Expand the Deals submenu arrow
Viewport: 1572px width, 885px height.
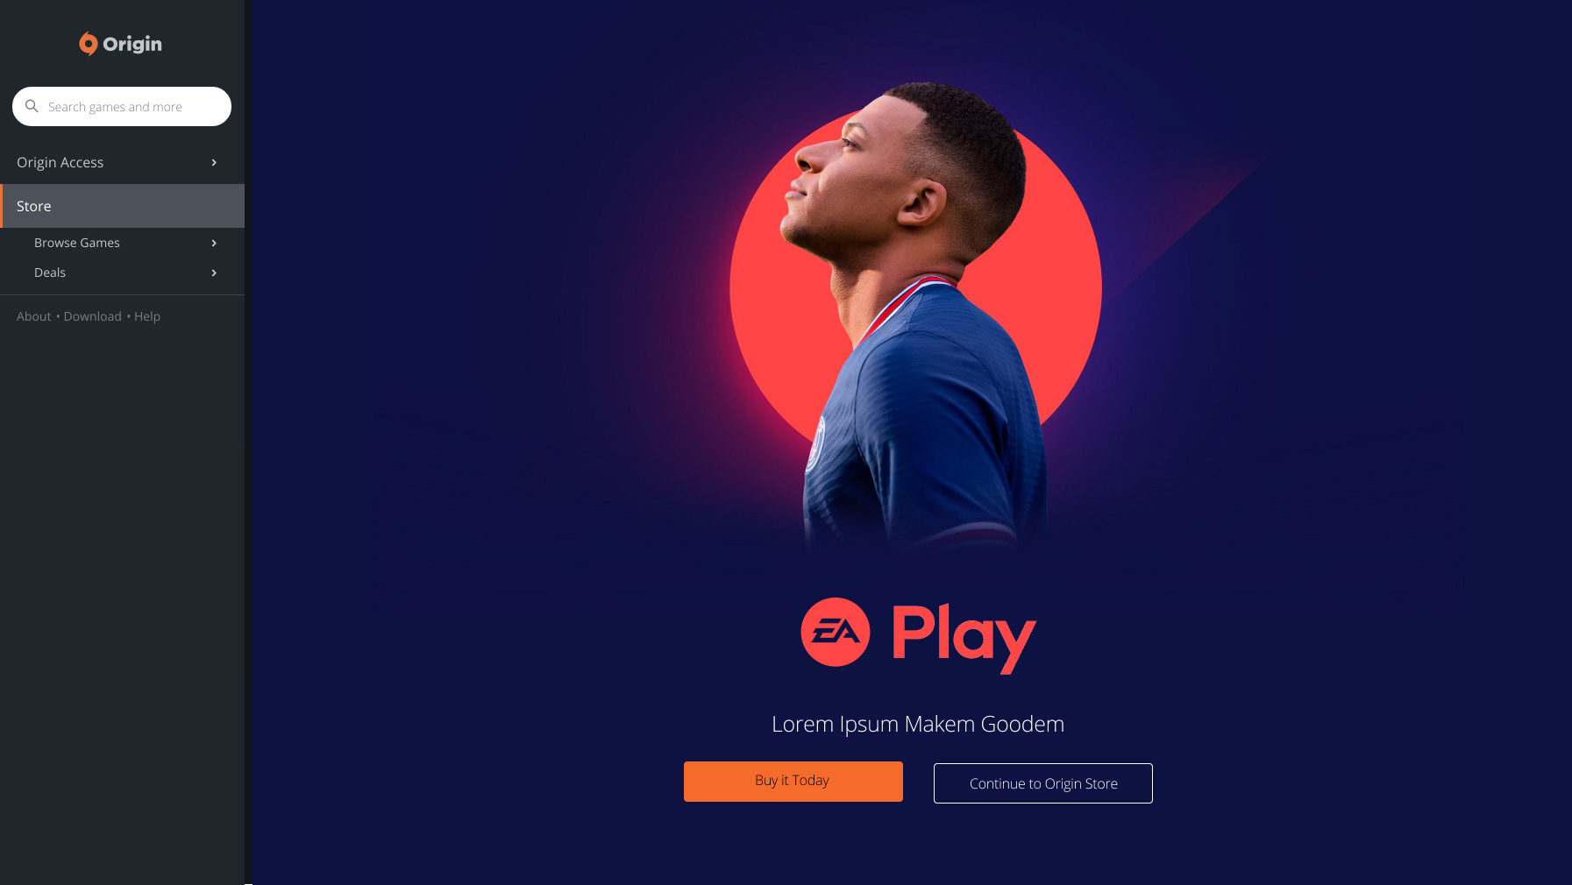[214, 273]
